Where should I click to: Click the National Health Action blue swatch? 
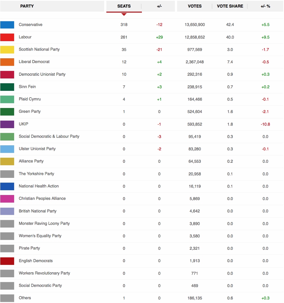point(7,186)
